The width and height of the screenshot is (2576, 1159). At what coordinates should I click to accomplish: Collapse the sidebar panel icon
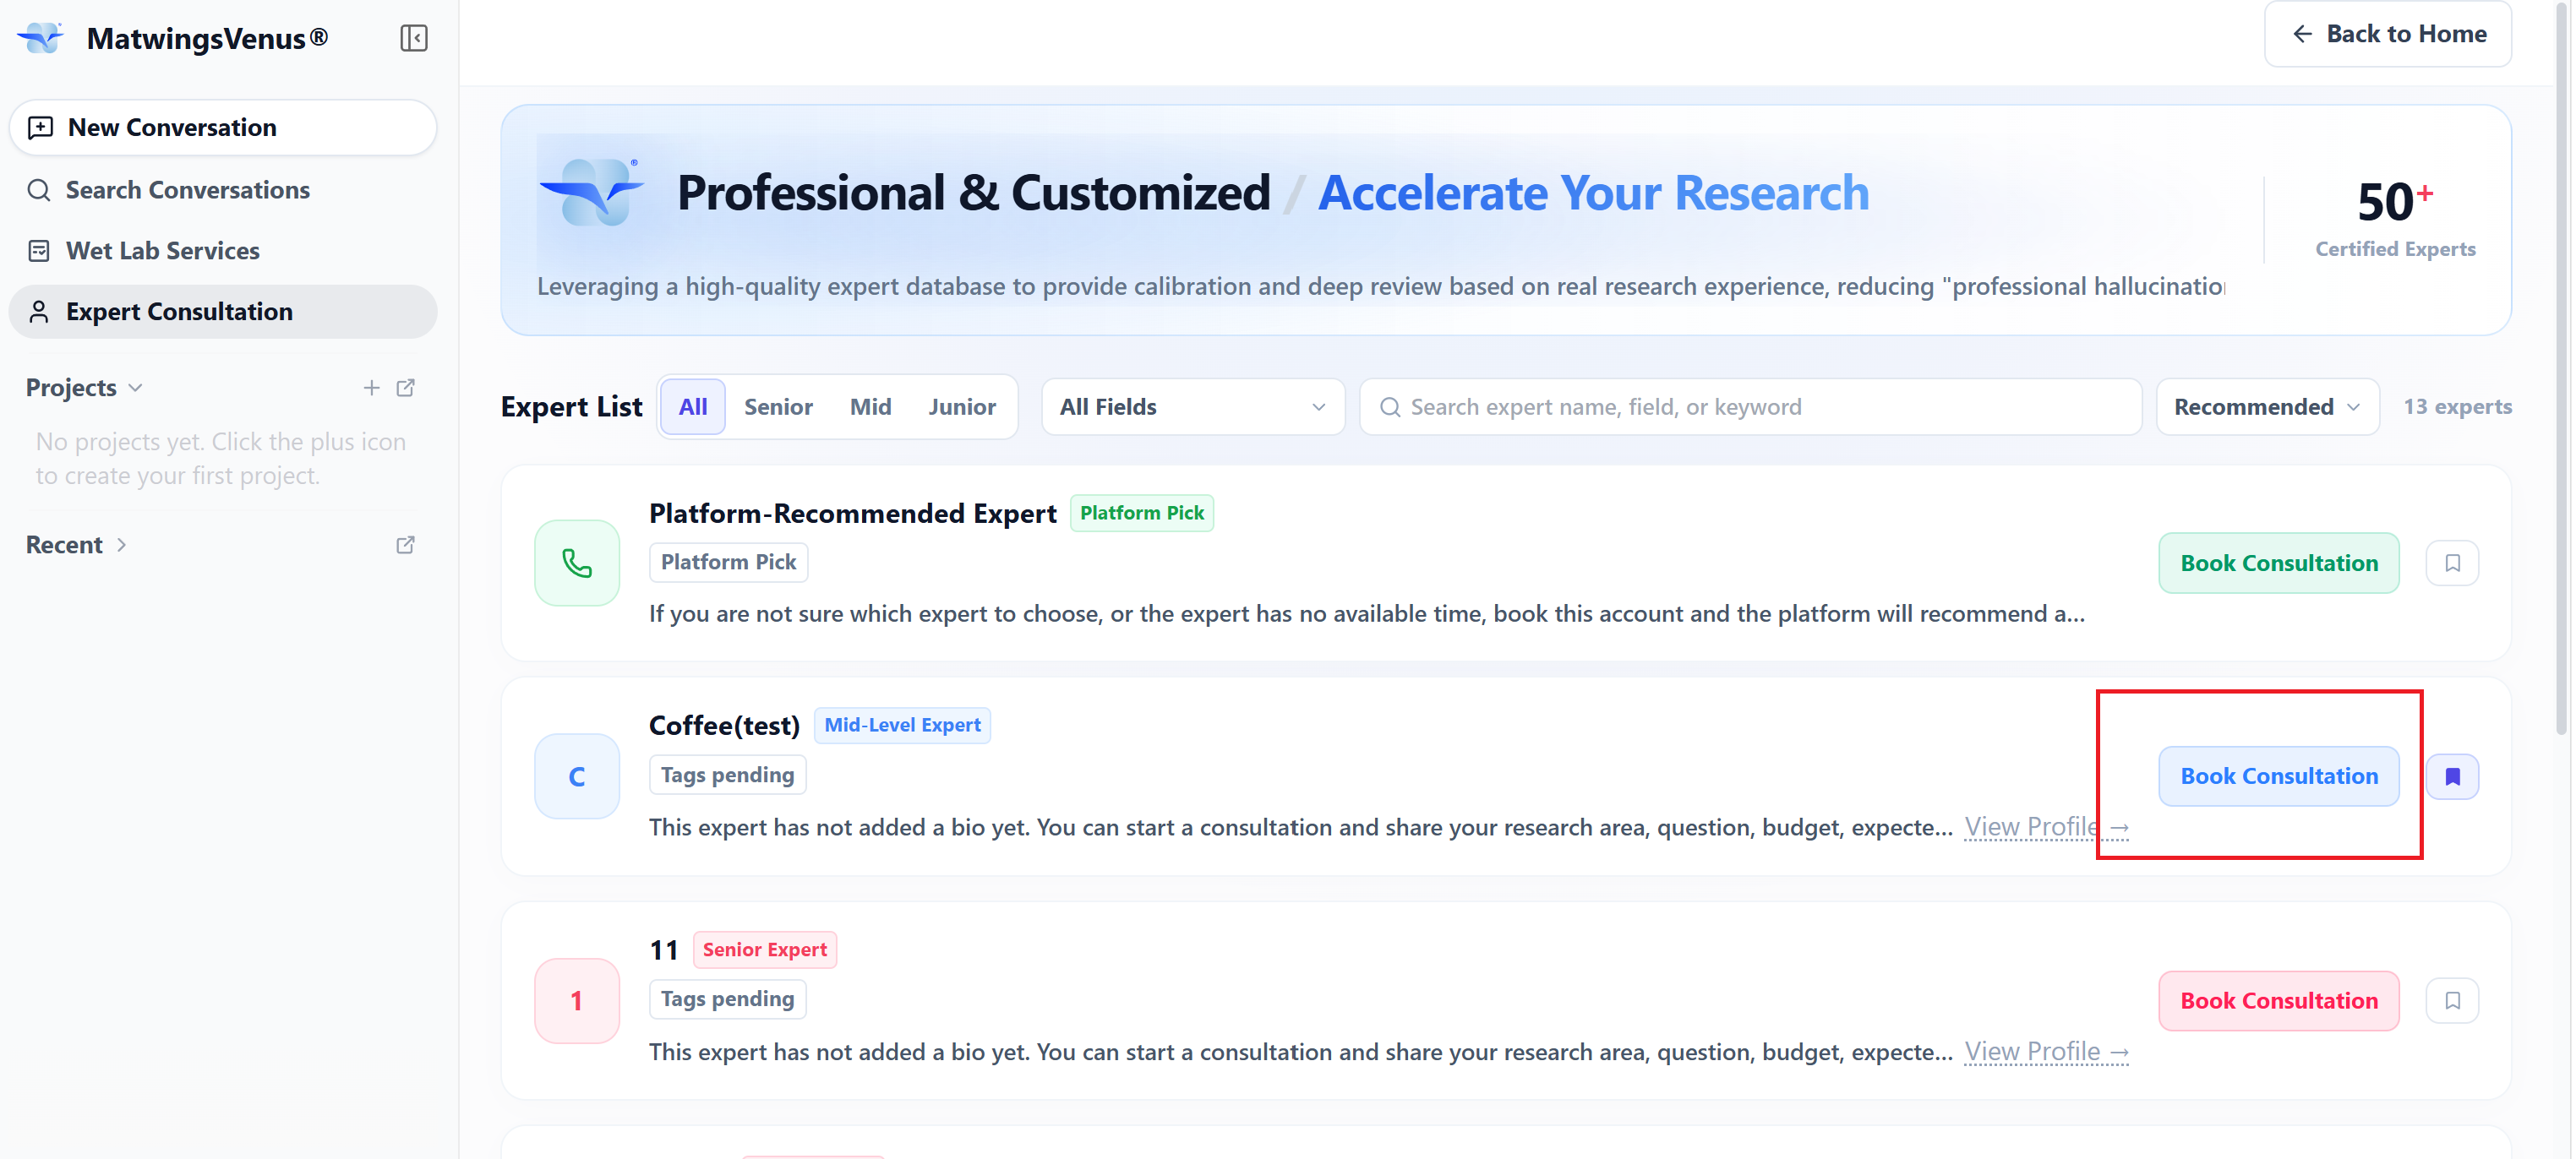click(413, 38)
